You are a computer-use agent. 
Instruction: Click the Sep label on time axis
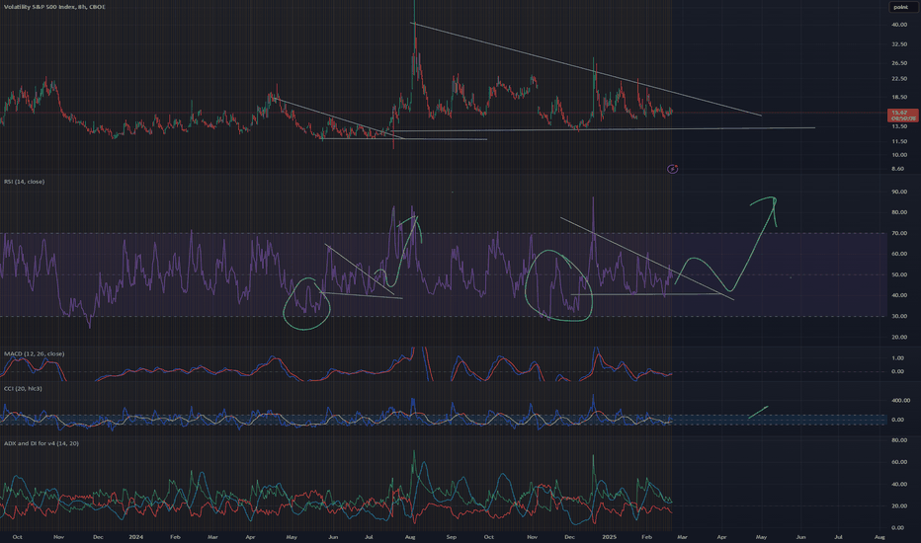(x=451, y=536)
